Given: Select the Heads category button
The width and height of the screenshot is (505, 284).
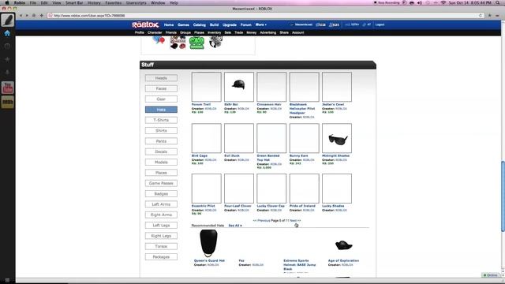Looking at the screenshot, I should coord(161,78).
